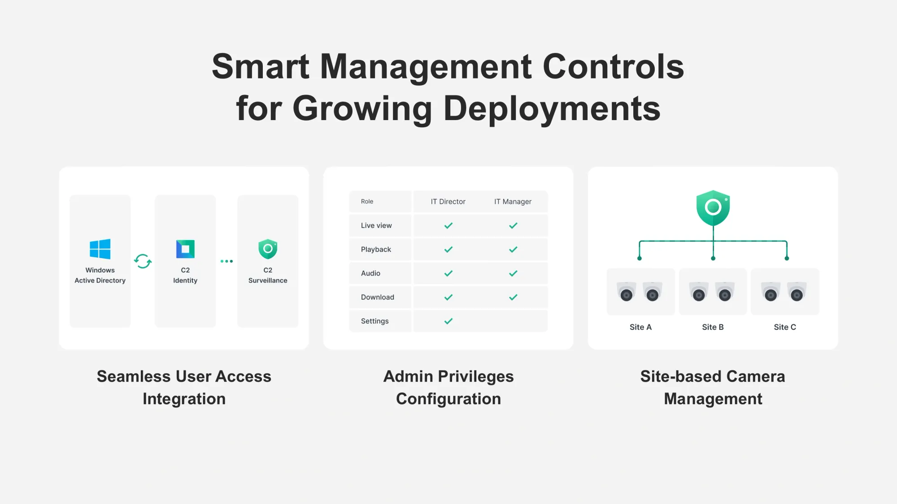
Task: Select the left camera in Site B
Action: coord(699,291)
